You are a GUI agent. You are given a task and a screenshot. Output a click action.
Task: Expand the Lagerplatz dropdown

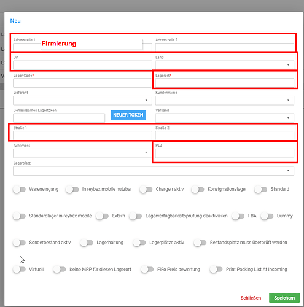coord(154,171)
